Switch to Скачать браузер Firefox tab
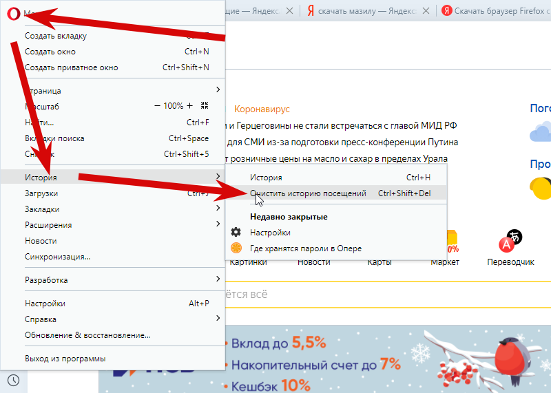The width and height of the screenshot is (551, 393). (495, 11)
